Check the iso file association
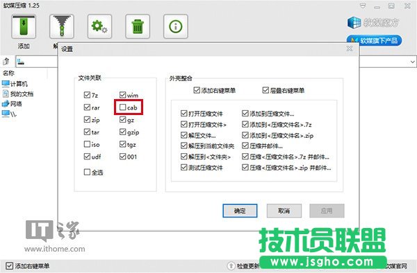The height and width of the screenshot is (273, 417). (87, 144)
